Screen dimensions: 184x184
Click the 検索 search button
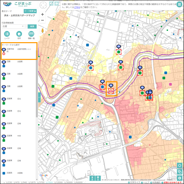[32, 26]
